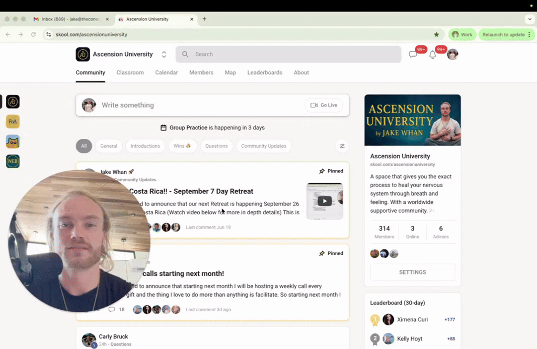View the 3 Online count
The height and width of the screenshot is (349, 537).
[x=413, y=232]
